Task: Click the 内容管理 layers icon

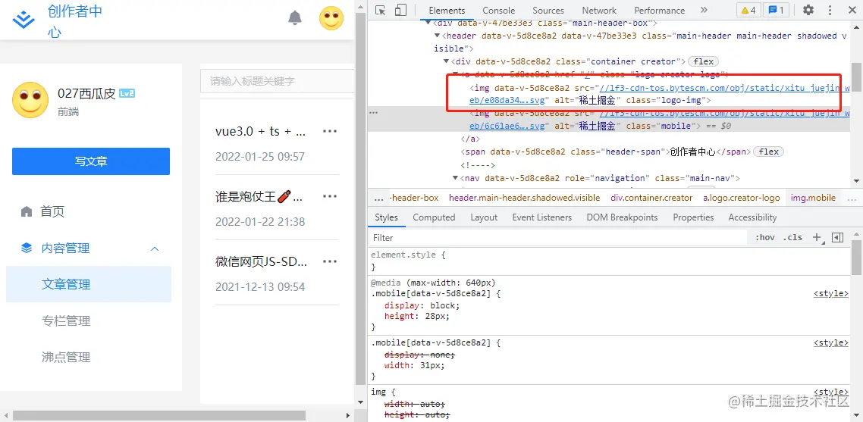Action: tap(27, 249)
